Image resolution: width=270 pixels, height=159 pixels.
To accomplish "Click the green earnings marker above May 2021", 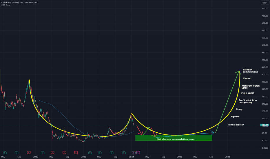I will tap(5, 153).
